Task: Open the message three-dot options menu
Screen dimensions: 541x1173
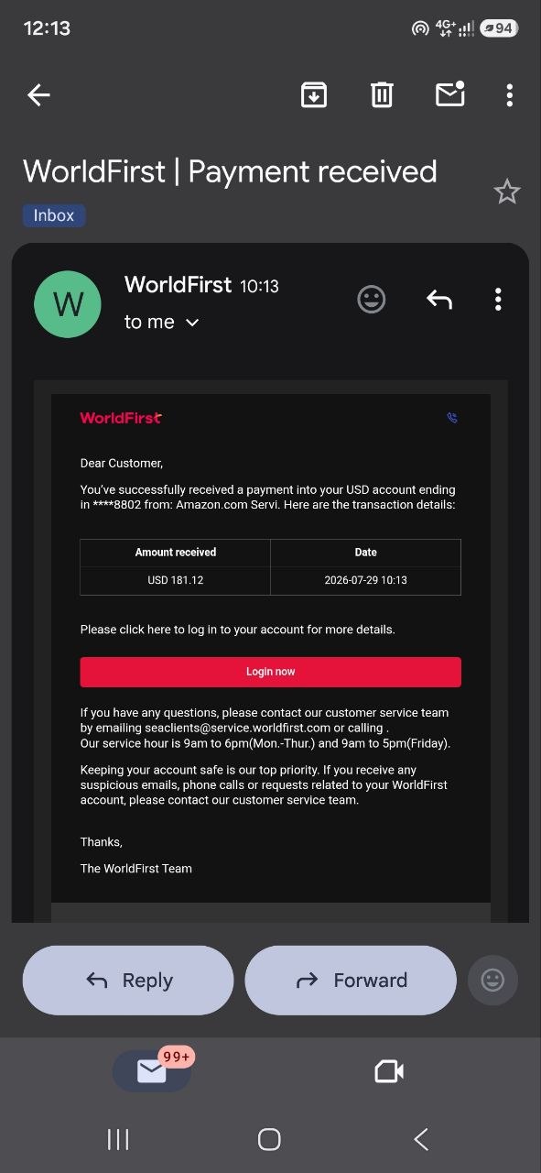Action: (498, 300)
